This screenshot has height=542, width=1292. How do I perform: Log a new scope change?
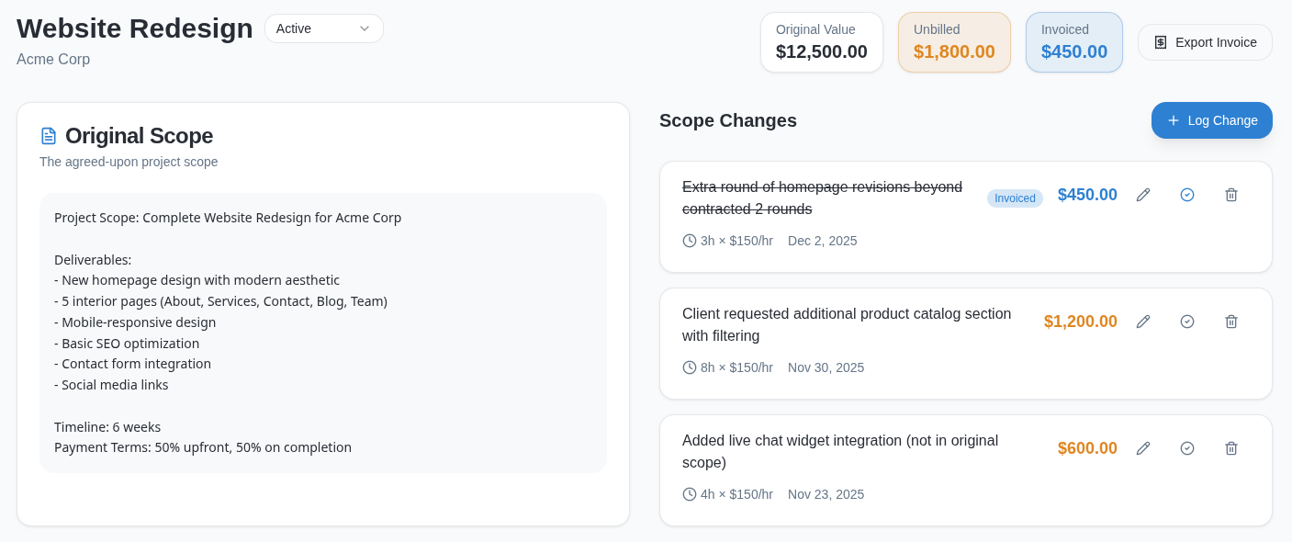point(1211,120)
